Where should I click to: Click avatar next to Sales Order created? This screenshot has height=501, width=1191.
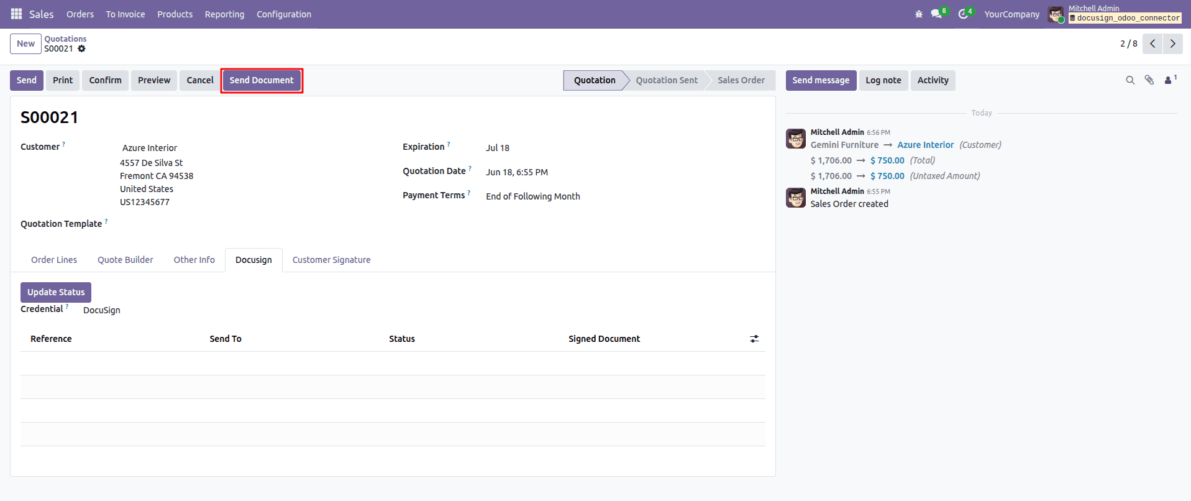tap(796, 198)
